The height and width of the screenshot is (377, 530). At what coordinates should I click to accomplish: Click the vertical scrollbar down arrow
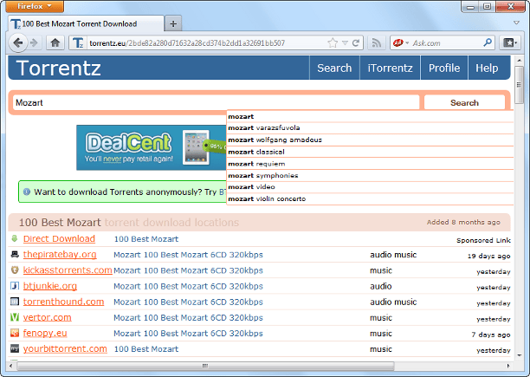coord(519,355)
